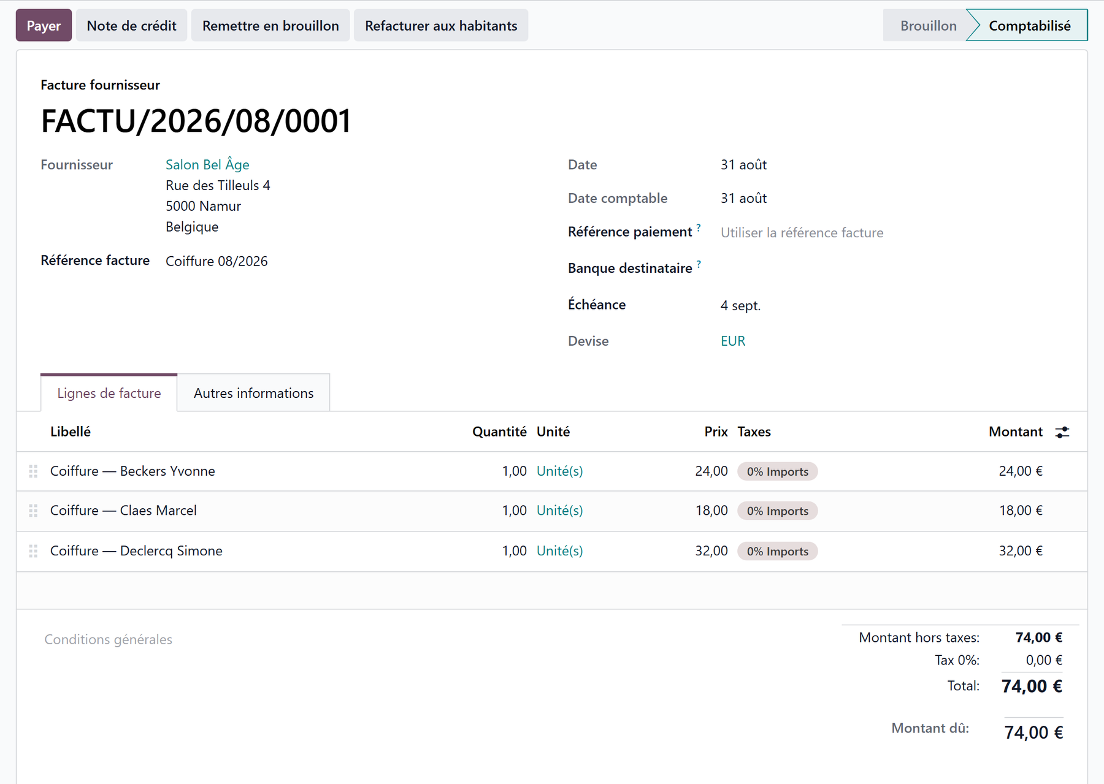The image size is (1104, 784).
Task: Click address line 5000 Namur
Action: 203,206
